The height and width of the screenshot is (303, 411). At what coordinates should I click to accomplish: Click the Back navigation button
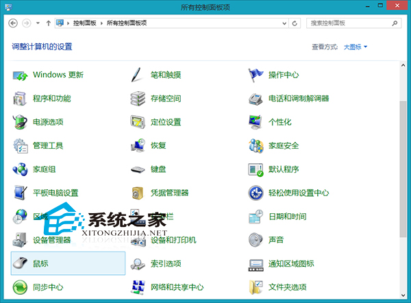(13, 23)
